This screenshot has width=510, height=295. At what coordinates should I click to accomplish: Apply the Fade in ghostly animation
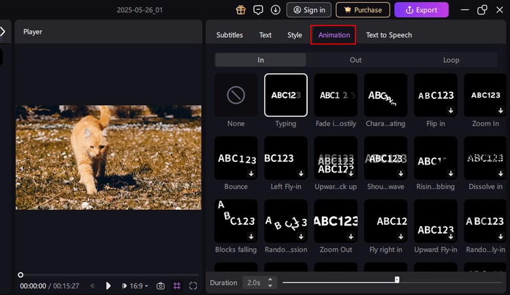[336, 95]
